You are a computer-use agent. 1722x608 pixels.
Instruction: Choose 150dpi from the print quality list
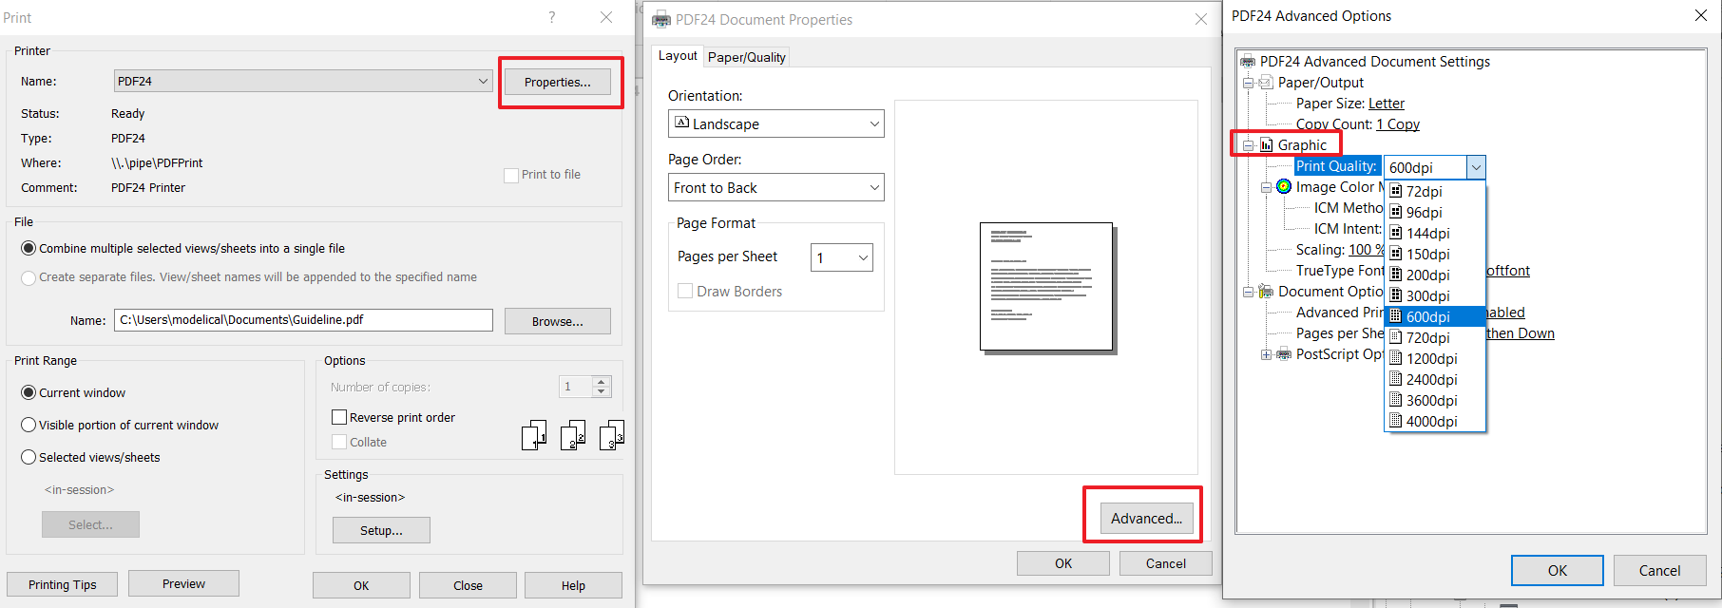pos(1435,254)
